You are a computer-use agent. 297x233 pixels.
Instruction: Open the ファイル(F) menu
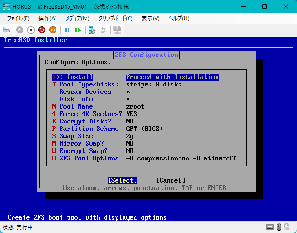point(18,18)
